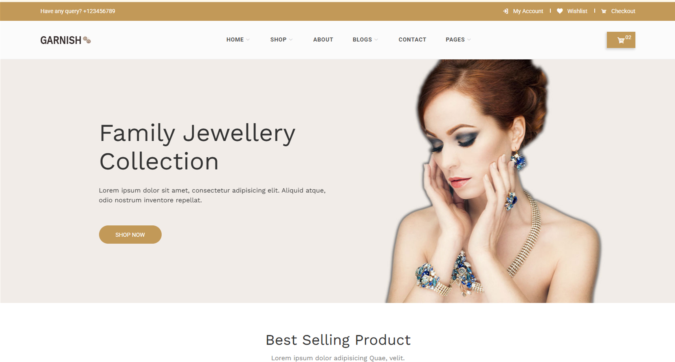
Task: Expand the SHOP dropdown chevron
Action: (290, 40)
